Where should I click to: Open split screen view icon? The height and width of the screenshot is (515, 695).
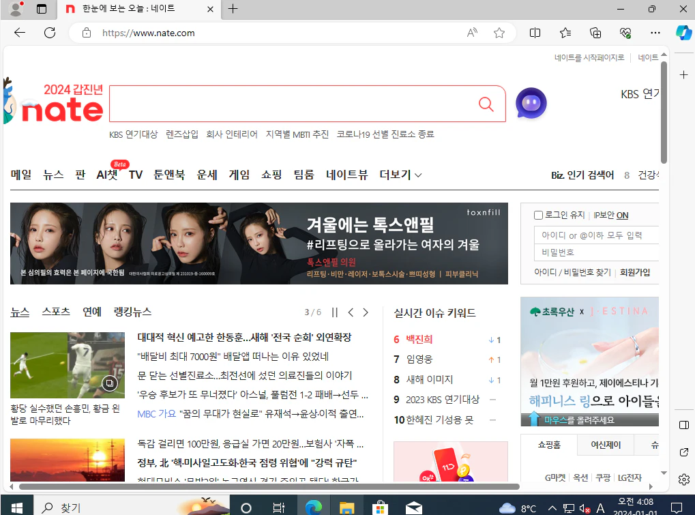click(x=535, y=33)
